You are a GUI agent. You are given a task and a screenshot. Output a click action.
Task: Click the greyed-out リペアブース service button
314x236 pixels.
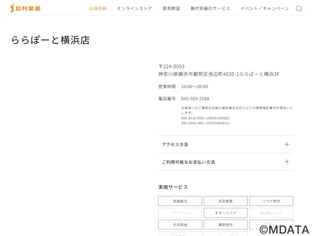pos(180,213)
